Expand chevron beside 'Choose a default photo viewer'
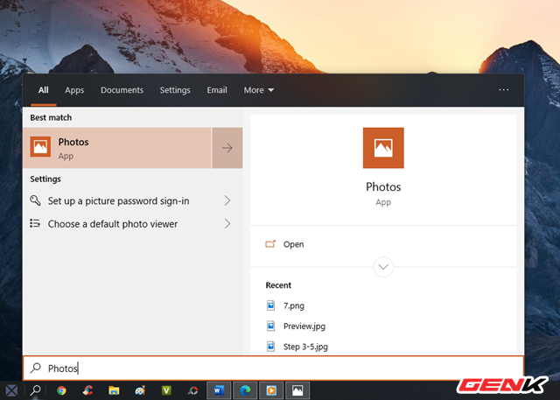Image resolution: width=560 pixels, height=400 pixels. pos(227,224)
